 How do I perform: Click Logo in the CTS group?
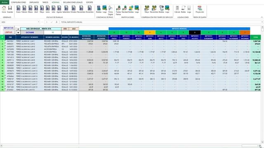(x=167, y=9)
